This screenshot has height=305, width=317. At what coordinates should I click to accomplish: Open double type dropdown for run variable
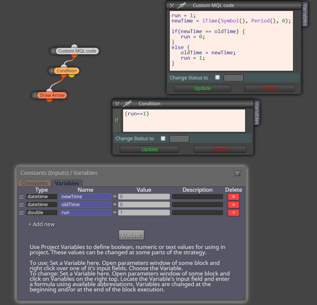42,213
